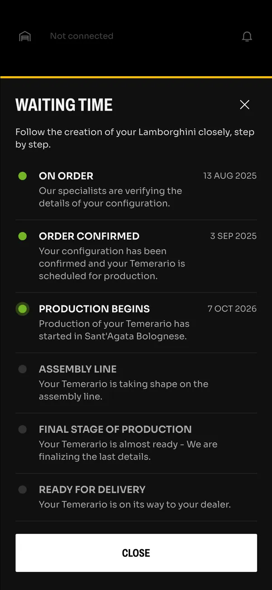This screenshot has height=590, width=272.
Task: Tap the garage icon in header
Action: click(x=25, y=36)
